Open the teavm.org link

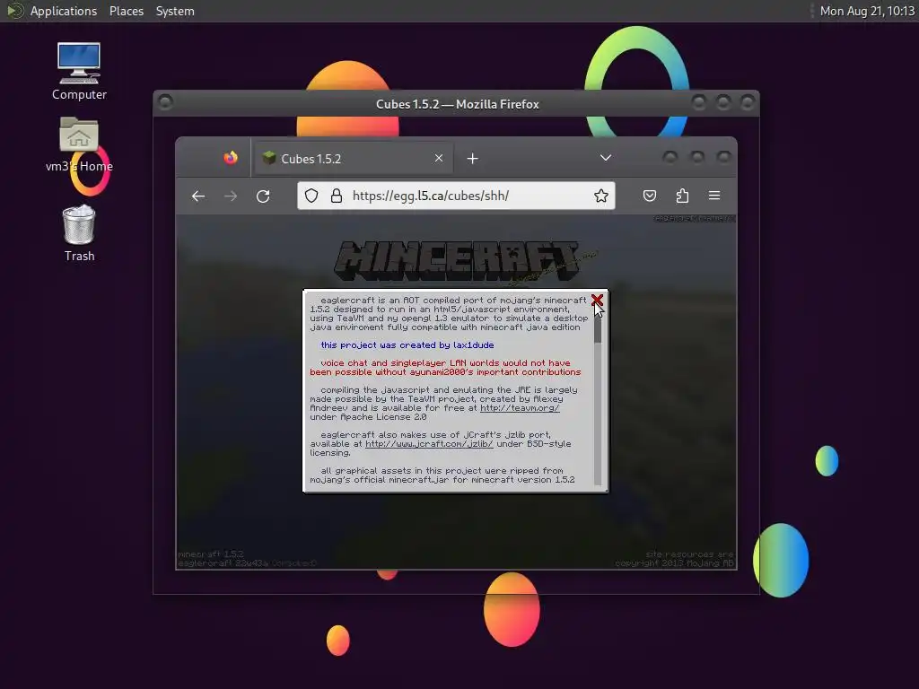click(x=520, y=408)
